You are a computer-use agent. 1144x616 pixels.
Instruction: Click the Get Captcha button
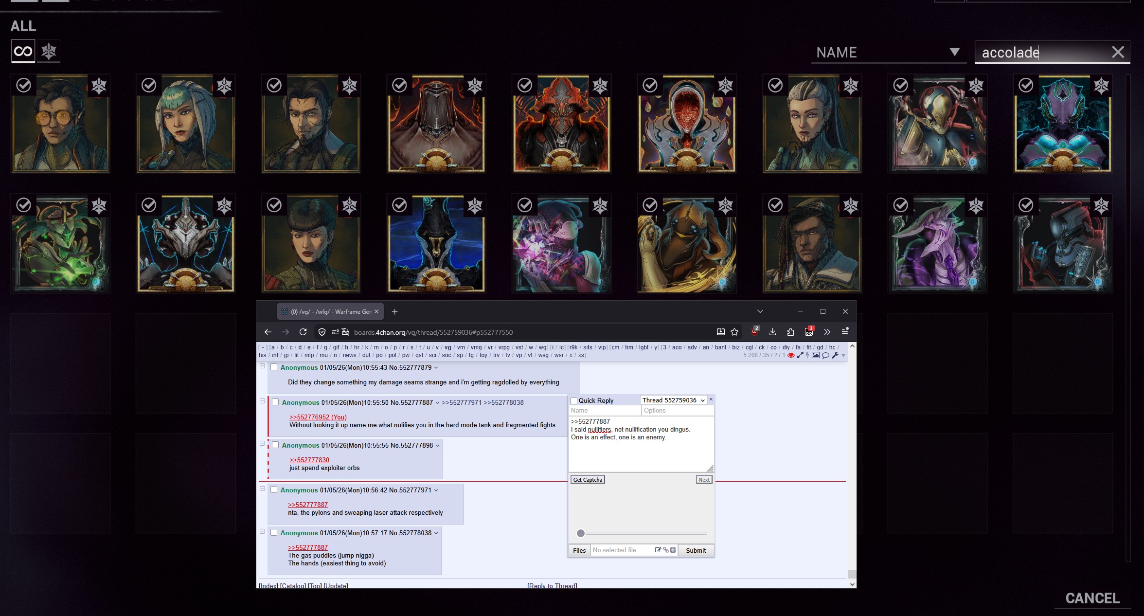(x=588, y=480)
